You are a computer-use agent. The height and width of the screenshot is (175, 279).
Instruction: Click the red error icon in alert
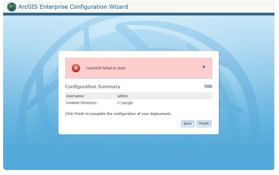click(76, 68)
